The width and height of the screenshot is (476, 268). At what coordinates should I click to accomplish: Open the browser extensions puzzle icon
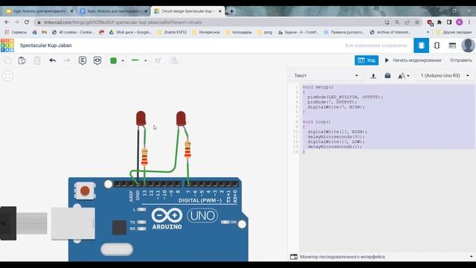click(440, 22)
